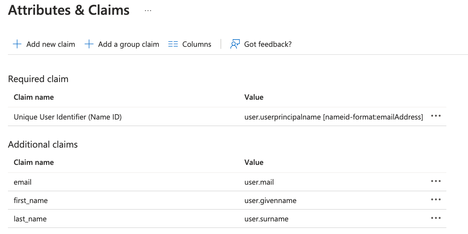Click the plus icon for Add a group claim
Viewport: 468px width, 234px height.
pyautogui.click(x=89, y=44)
